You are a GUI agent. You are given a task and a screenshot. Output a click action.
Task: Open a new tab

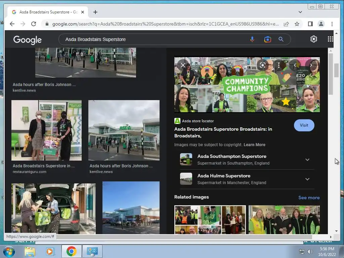[x=95, y=12]
